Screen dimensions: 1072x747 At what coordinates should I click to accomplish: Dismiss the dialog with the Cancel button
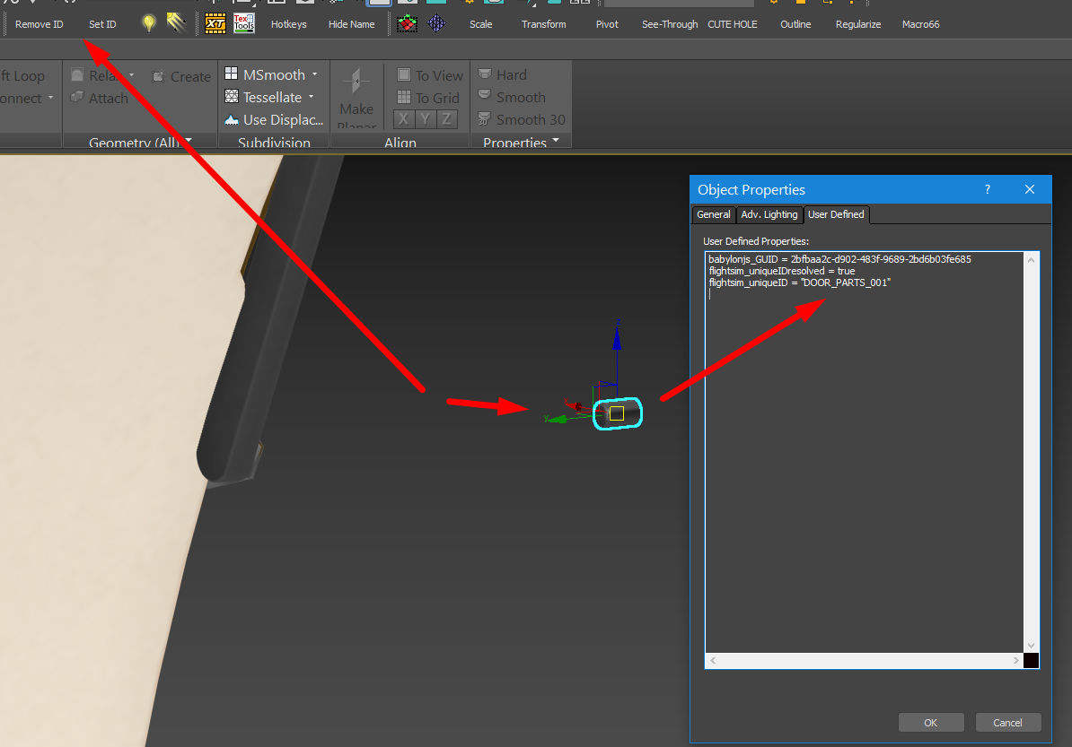[1007, 723]
